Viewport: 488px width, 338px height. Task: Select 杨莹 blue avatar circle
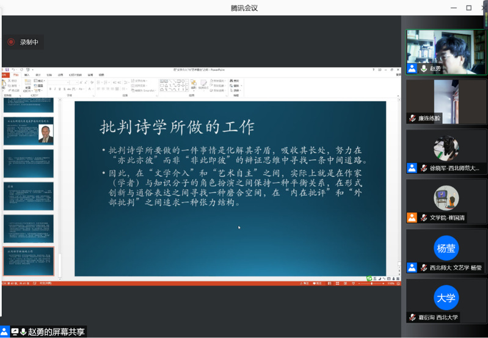(x=446, y=248)
